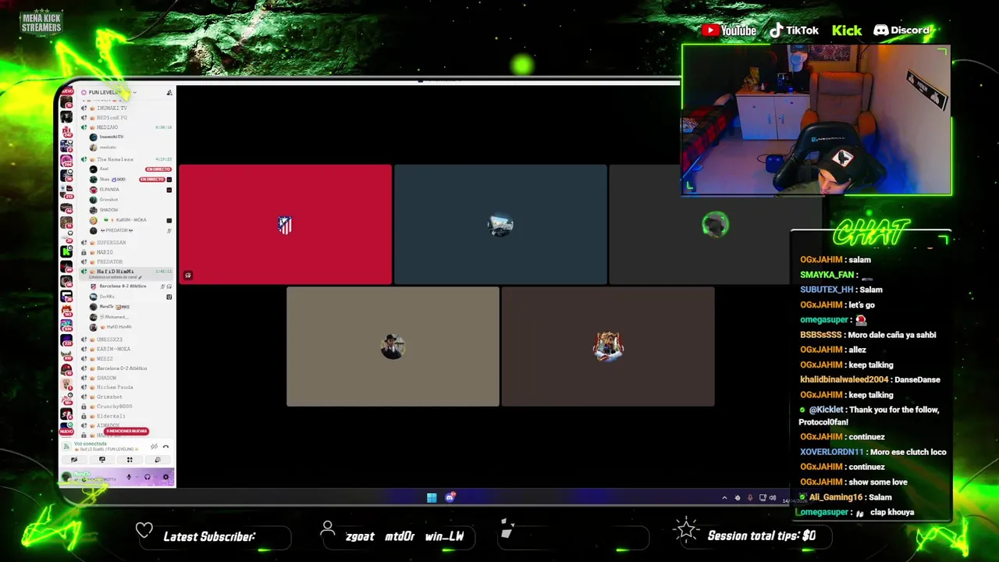This screenshot has width=999, height=562.
Task: Join the Elderkali locked voice channel
Action: point(111,416)
